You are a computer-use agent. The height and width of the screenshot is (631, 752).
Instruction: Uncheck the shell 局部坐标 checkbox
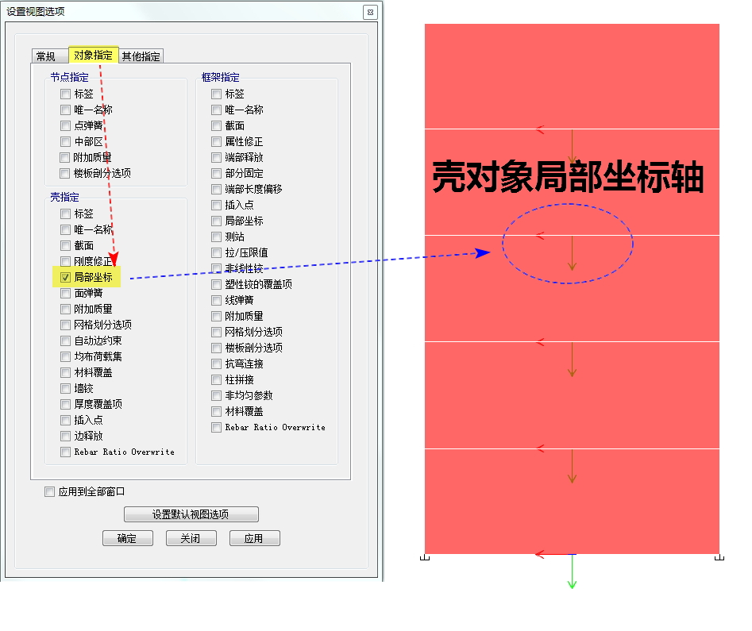[66, 277]
